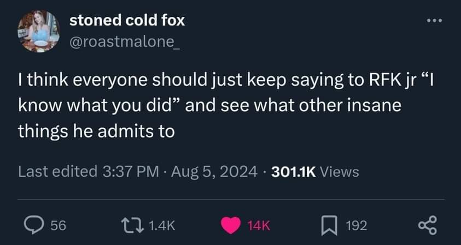Open the 301.1K Views count
This screenshot has height=245, width=461.
[315, 172]
